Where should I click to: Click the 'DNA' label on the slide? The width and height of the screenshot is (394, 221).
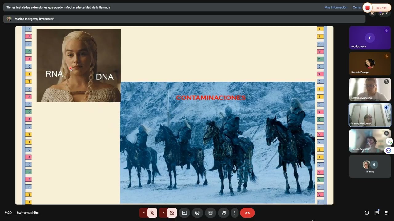(105, 77)
